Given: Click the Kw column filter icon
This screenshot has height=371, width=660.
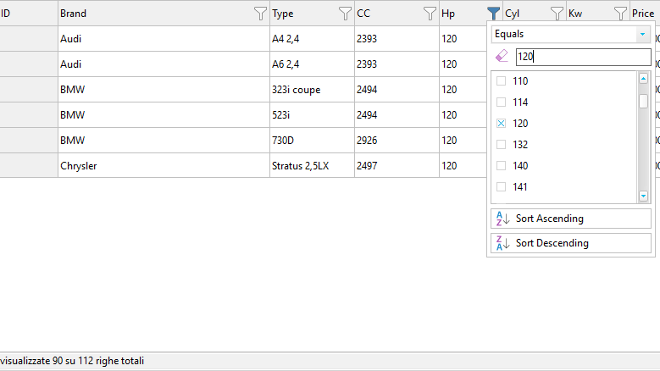Looking at the screenshot, I should click(620, 14).
